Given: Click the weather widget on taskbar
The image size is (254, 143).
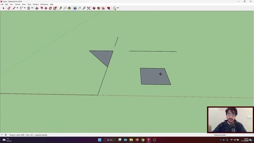Looking at the screenshot, I should [x=7, y=140].
